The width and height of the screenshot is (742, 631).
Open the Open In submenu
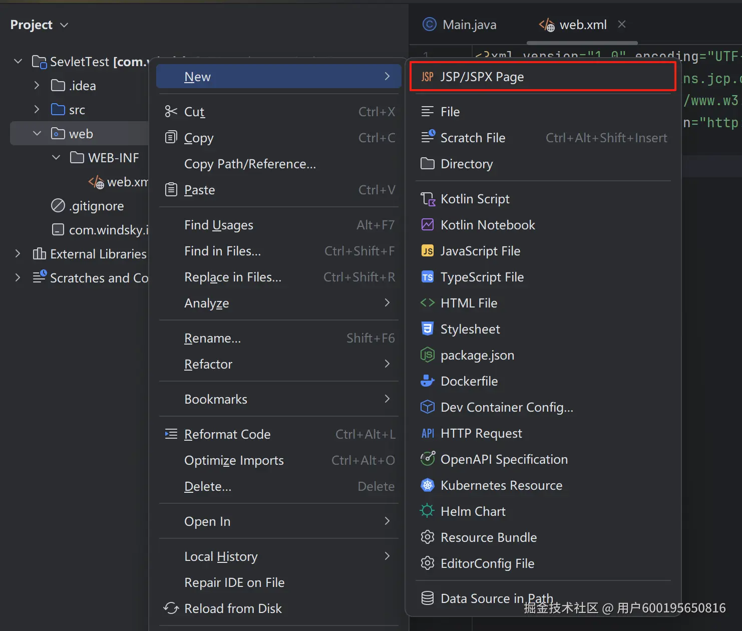coord(278,521)
